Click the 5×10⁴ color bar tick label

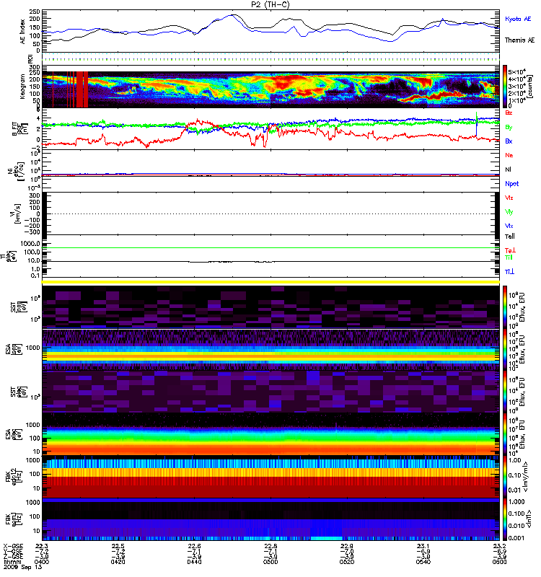point(516,71)
